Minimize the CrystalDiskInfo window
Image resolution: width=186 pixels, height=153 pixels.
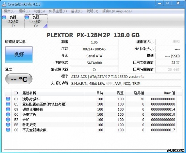tap(160, 3)
